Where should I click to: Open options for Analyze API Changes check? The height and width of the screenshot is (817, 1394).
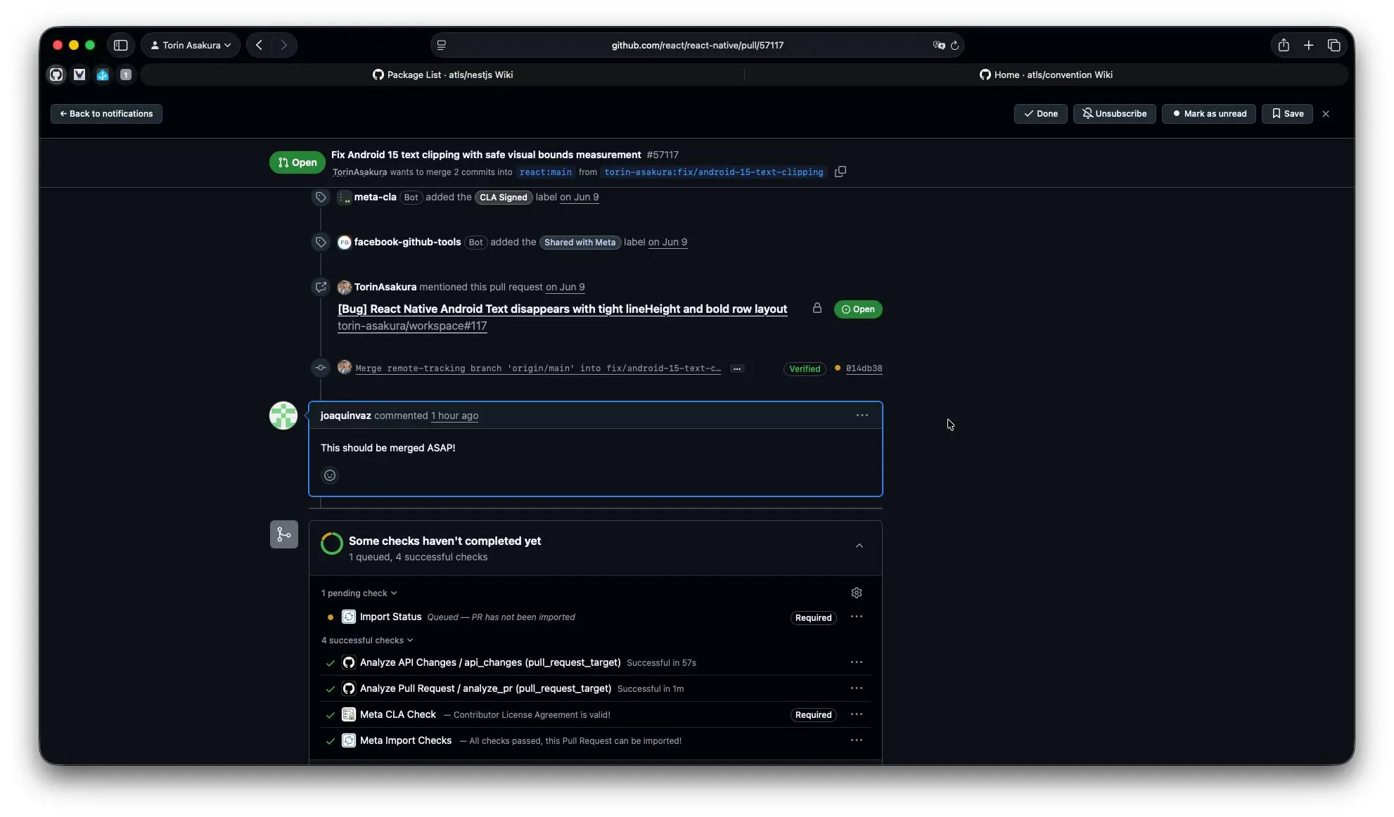(857, 662)
